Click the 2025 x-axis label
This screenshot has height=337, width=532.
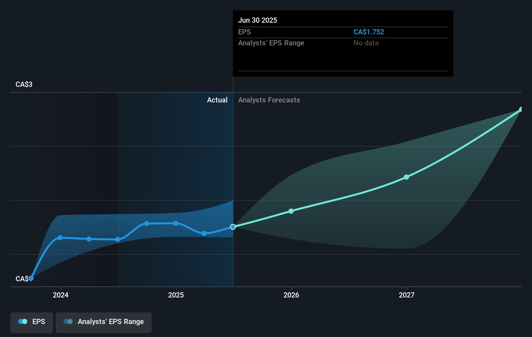(176, 295)
